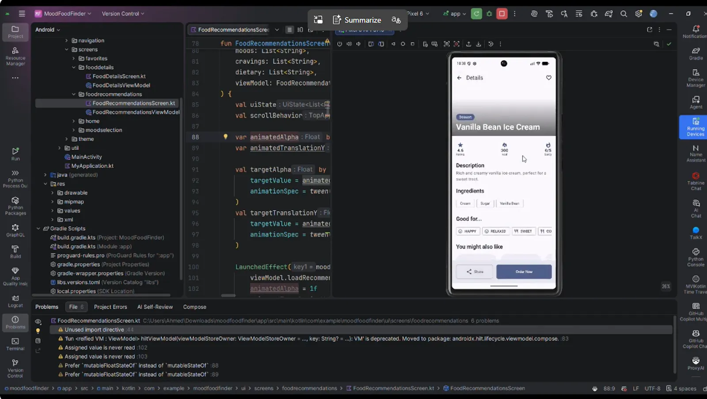Click emulator home circle button

pos(403,44)
